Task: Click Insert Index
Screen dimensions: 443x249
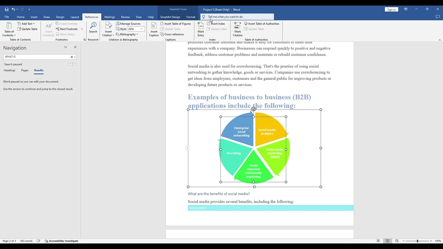Action: [216, 24]
